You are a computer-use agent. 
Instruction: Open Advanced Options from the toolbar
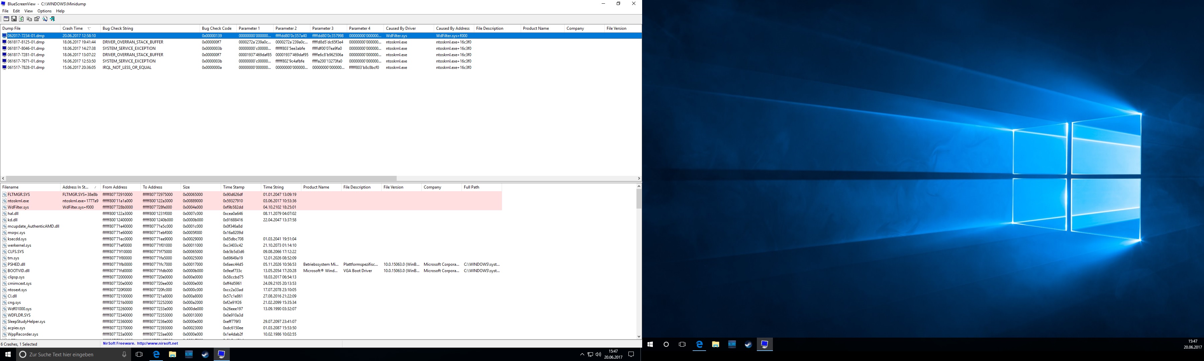(x=6, y=19)
